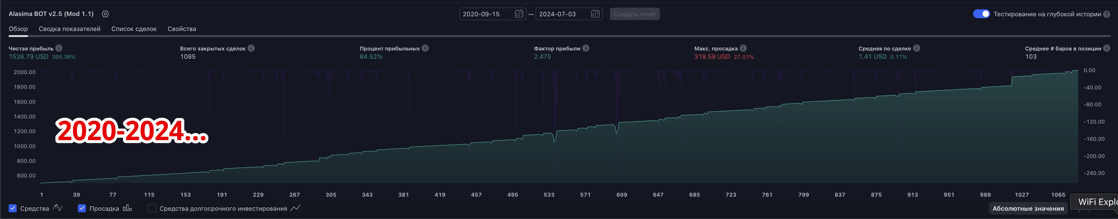Click x-axis trade label 1065

[x=1058, y=195]
